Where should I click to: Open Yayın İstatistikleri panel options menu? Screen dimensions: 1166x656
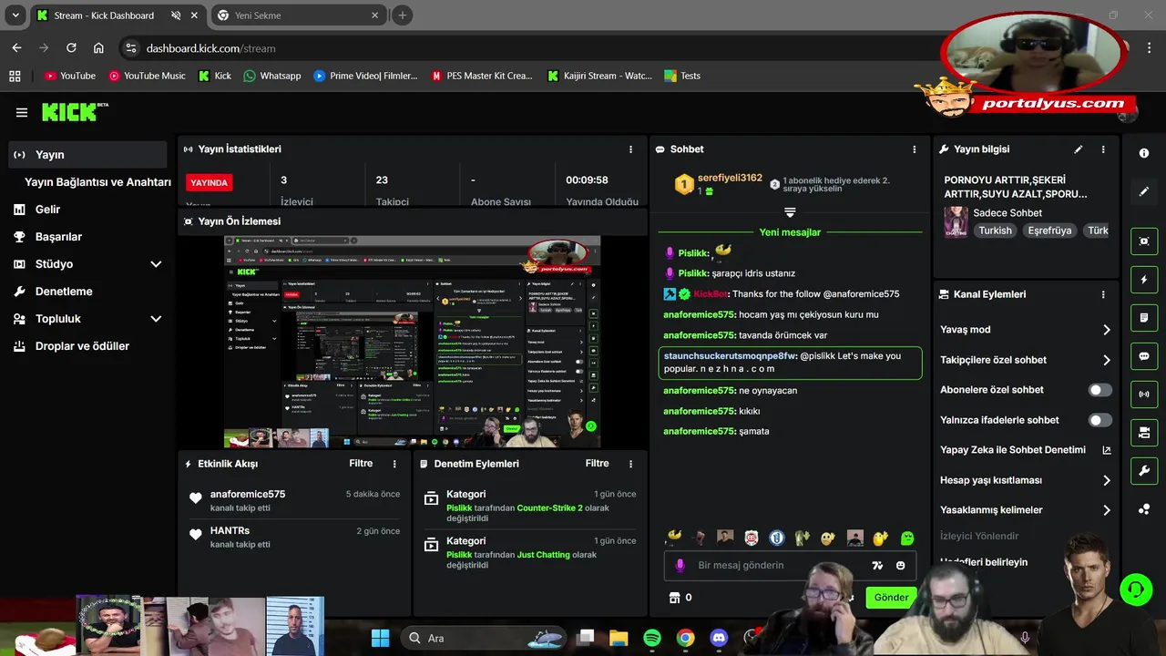[x=630, y=149]
